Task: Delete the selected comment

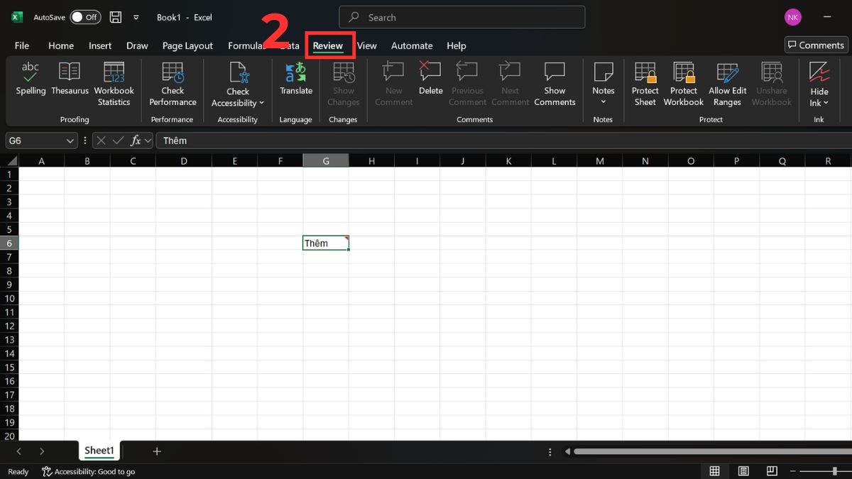Action: (x=430, y=82)
